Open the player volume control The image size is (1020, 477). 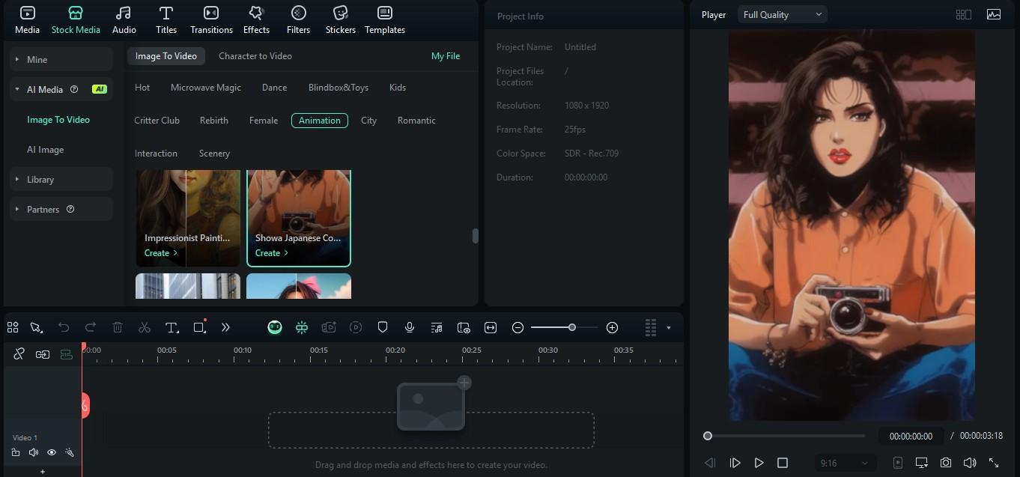point(970,463)
